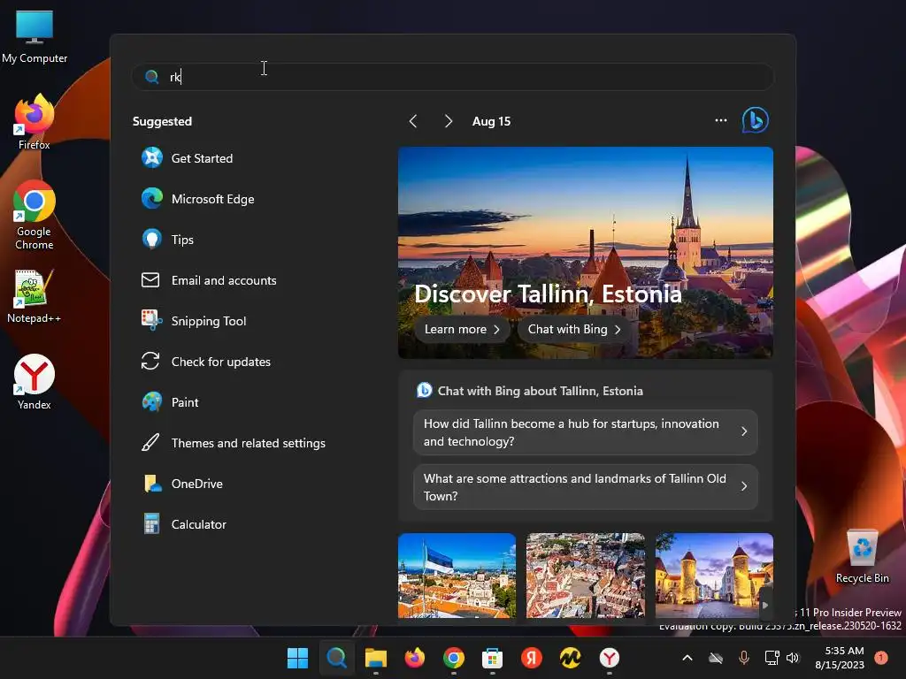Click Learn more about Tallinn

pos(462,329)
